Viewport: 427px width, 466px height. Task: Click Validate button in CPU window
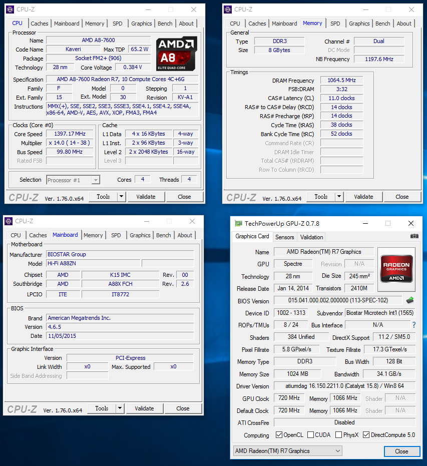(x=146, y=197)
